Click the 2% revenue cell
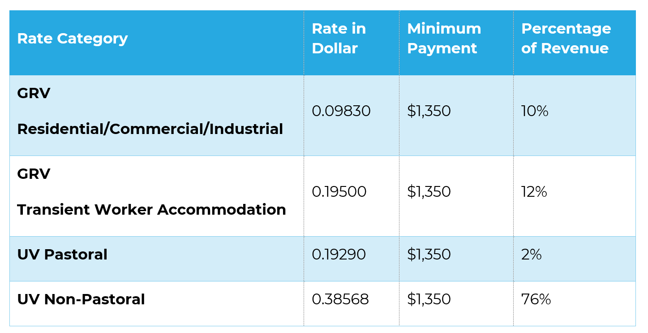This screenshot has height=333, width=648. 532,255
